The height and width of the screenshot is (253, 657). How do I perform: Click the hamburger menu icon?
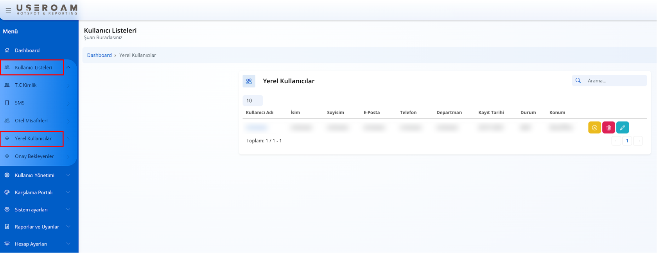tap(8, 10)
